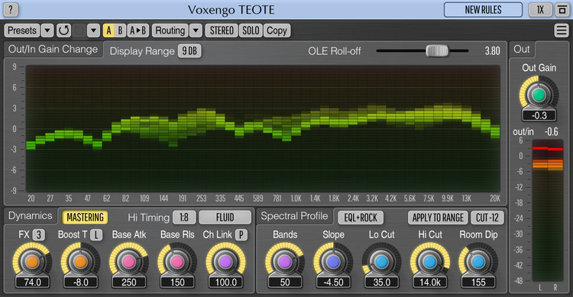Toggle the SOLO button
Image resolution: width=573 pixels, height=297 pixels.
point(251,31)
